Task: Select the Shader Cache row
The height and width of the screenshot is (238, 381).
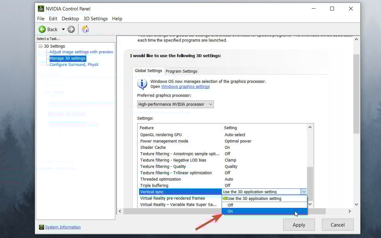Action: 223,148
